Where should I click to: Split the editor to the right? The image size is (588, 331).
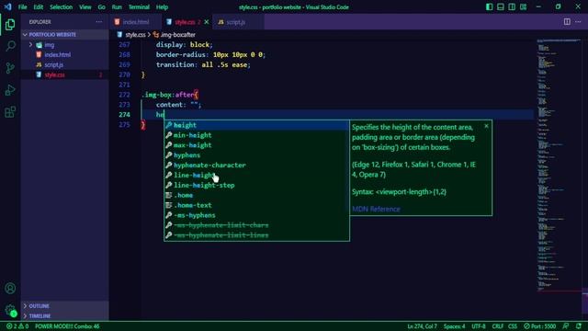(567, 22)
